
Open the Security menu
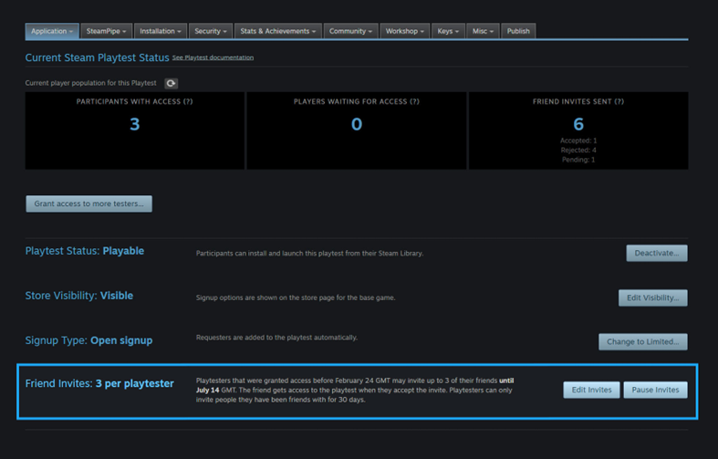(211, 31)
